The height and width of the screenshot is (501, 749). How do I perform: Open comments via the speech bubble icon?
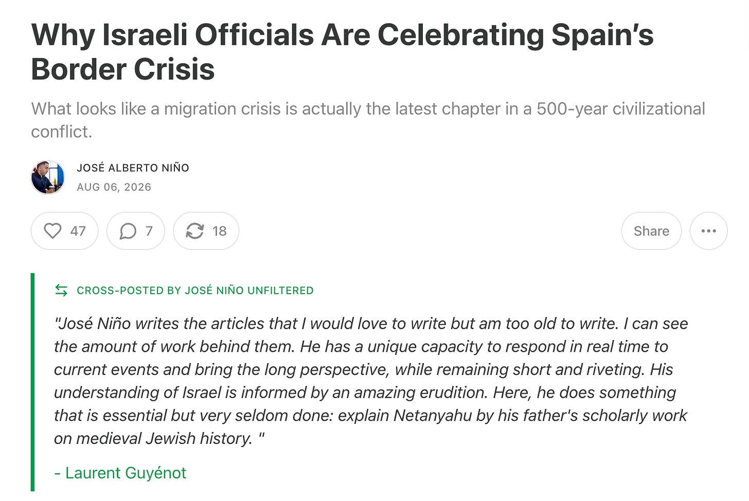(128, 231)
